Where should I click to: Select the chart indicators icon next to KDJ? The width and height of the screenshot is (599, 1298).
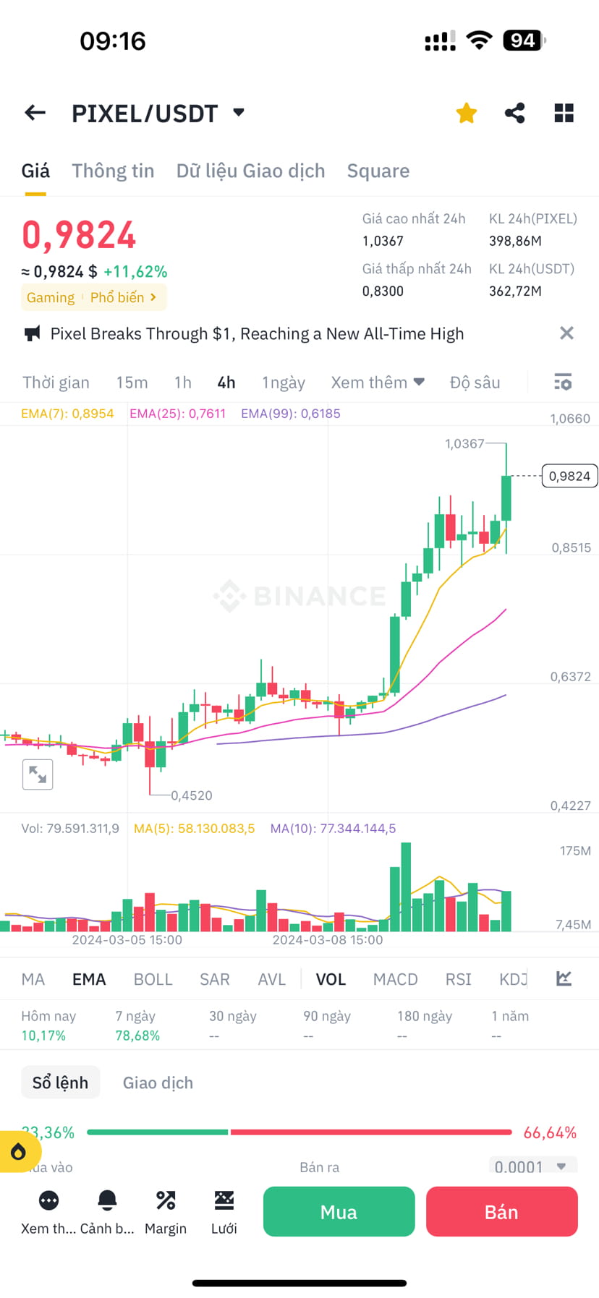click(x=564, y=978)
